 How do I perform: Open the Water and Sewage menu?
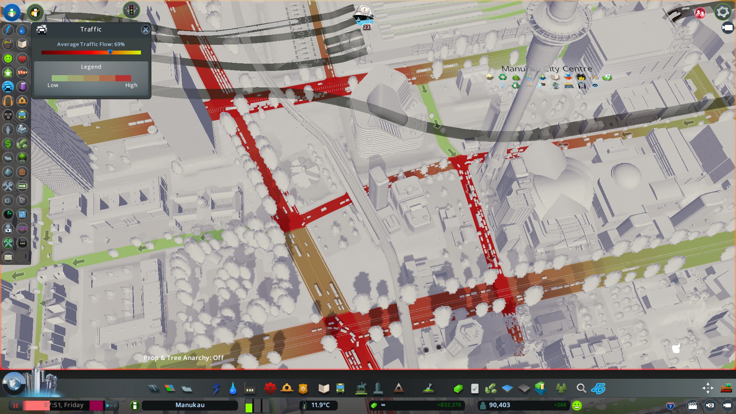233,389
